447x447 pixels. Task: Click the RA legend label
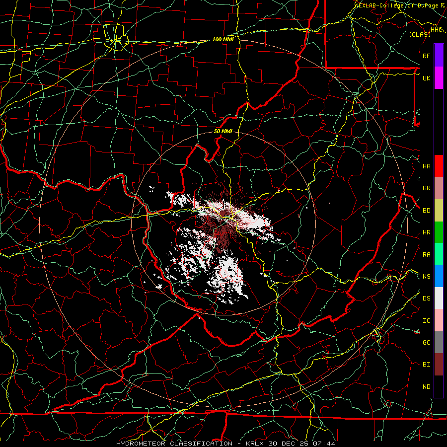[x=427, y=254]
